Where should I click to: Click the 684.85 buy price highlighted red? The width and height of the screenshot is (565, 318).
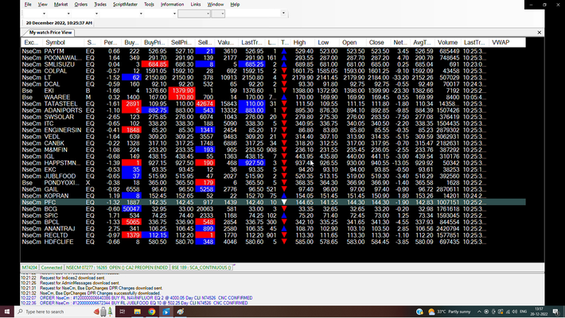coord(154,64)
